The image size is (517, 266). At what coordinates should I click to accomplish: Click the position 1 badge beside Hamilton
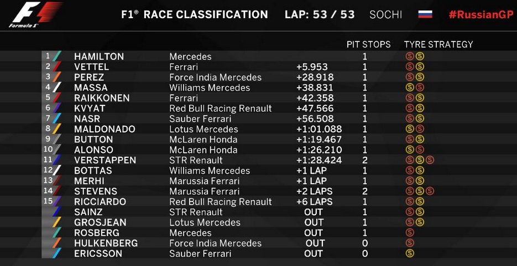(48, 56)
